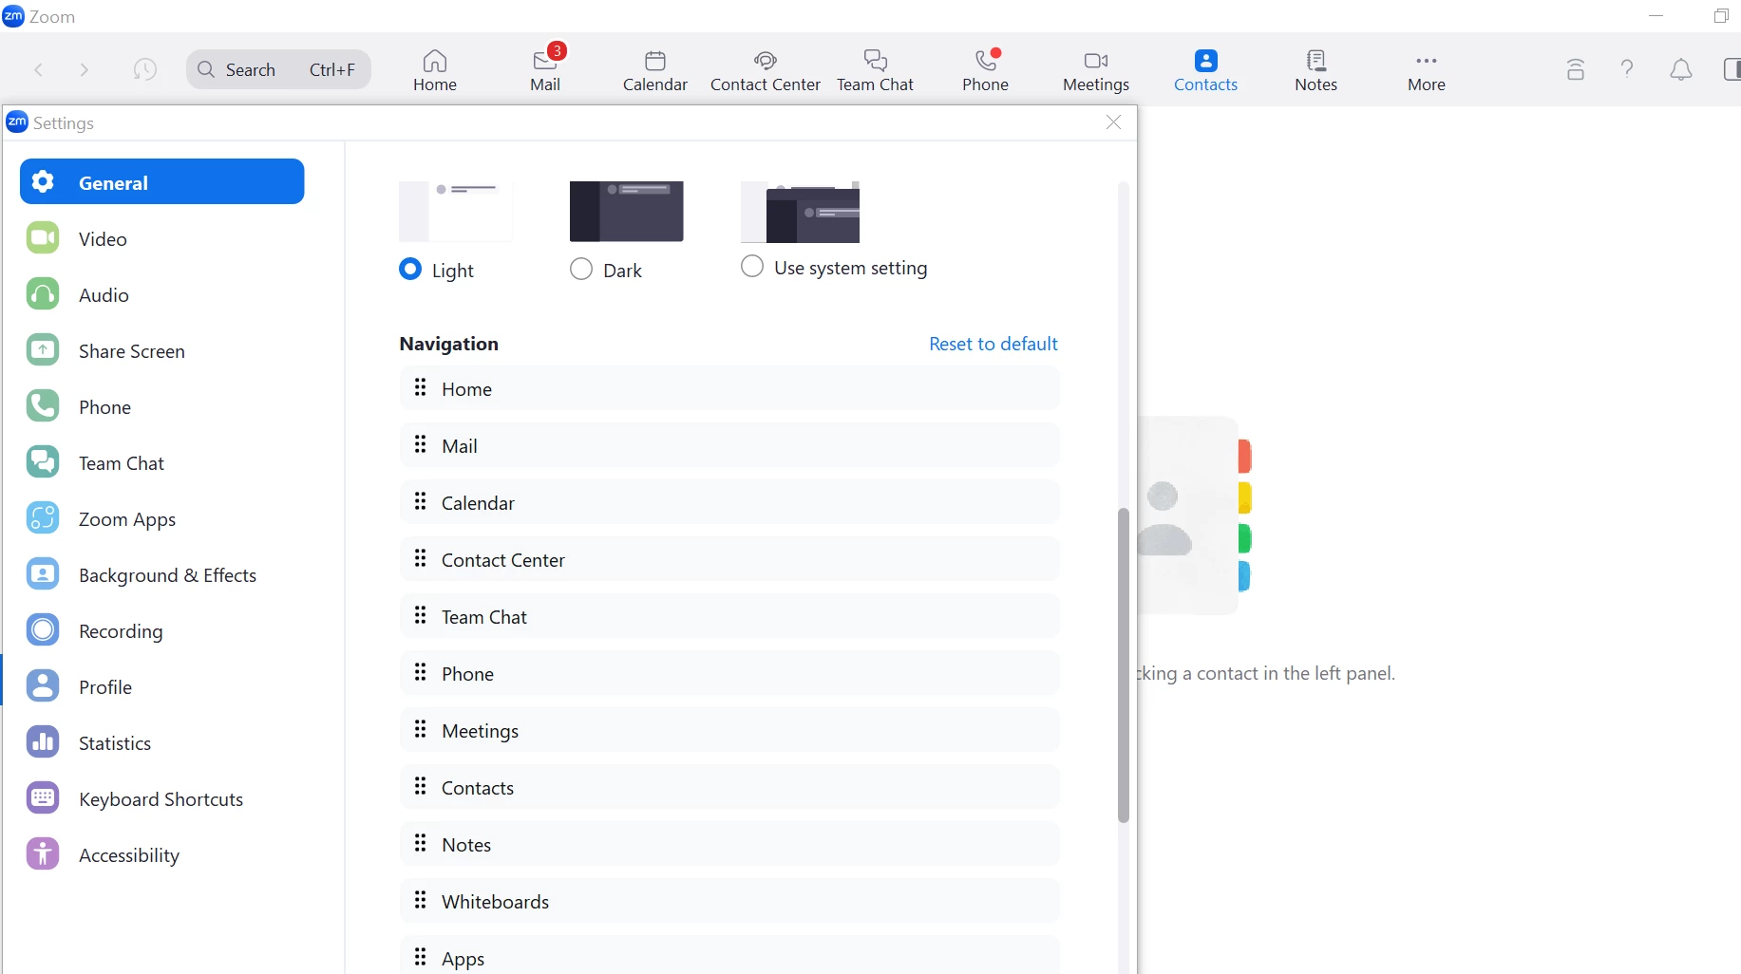Open Recording settings

click(161, 630)
